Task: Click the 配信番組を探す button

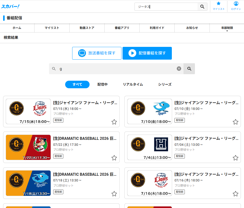Action: (x=147, y=53)
